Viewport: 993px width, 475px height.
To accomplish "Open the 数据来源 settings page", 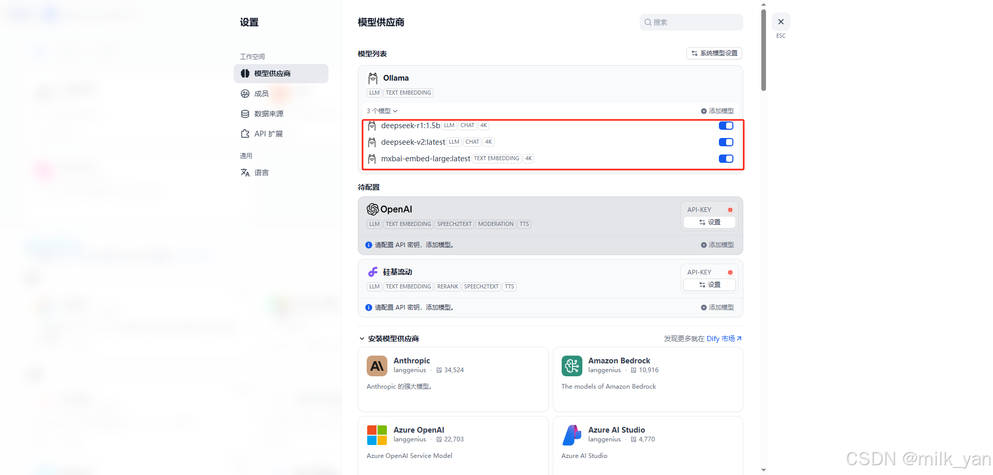I will (x=281, y=114).
